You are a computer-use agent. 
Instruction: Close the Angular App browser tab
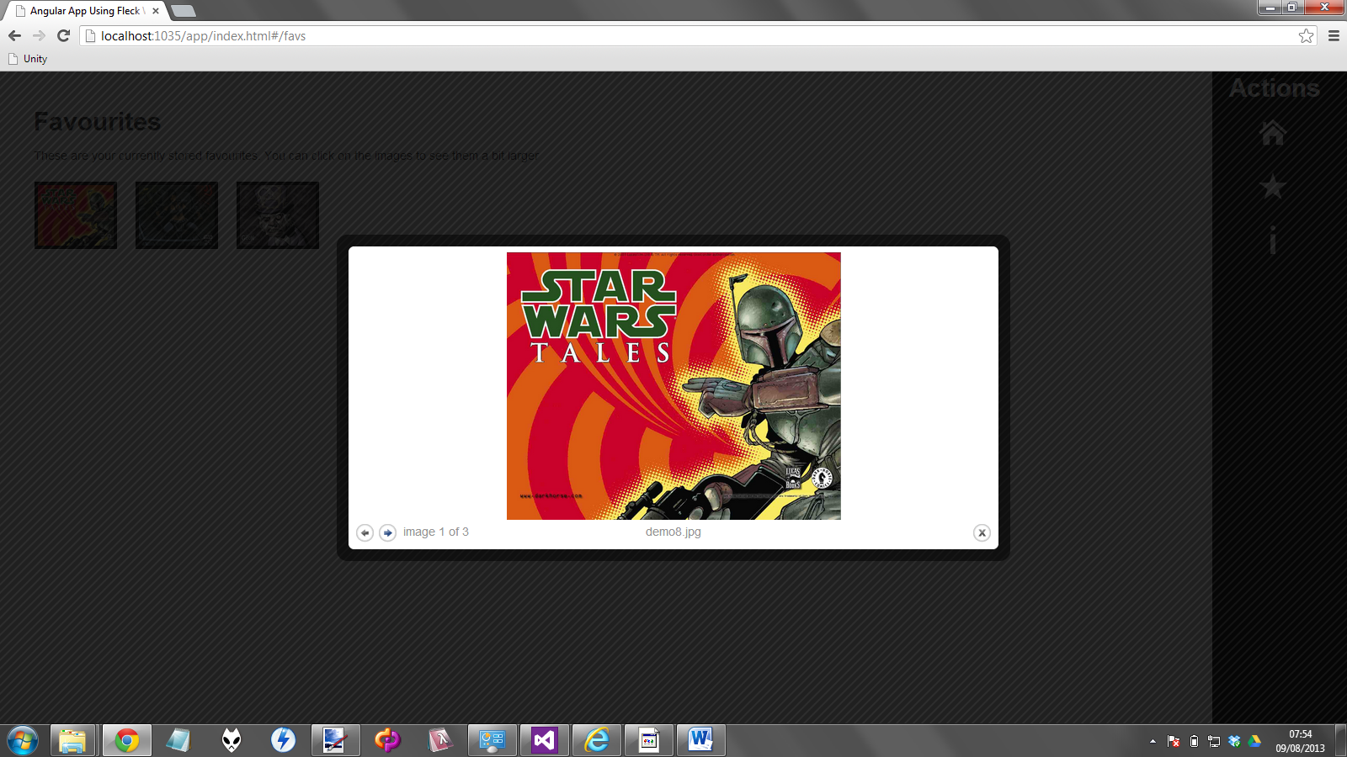point(156,11)
